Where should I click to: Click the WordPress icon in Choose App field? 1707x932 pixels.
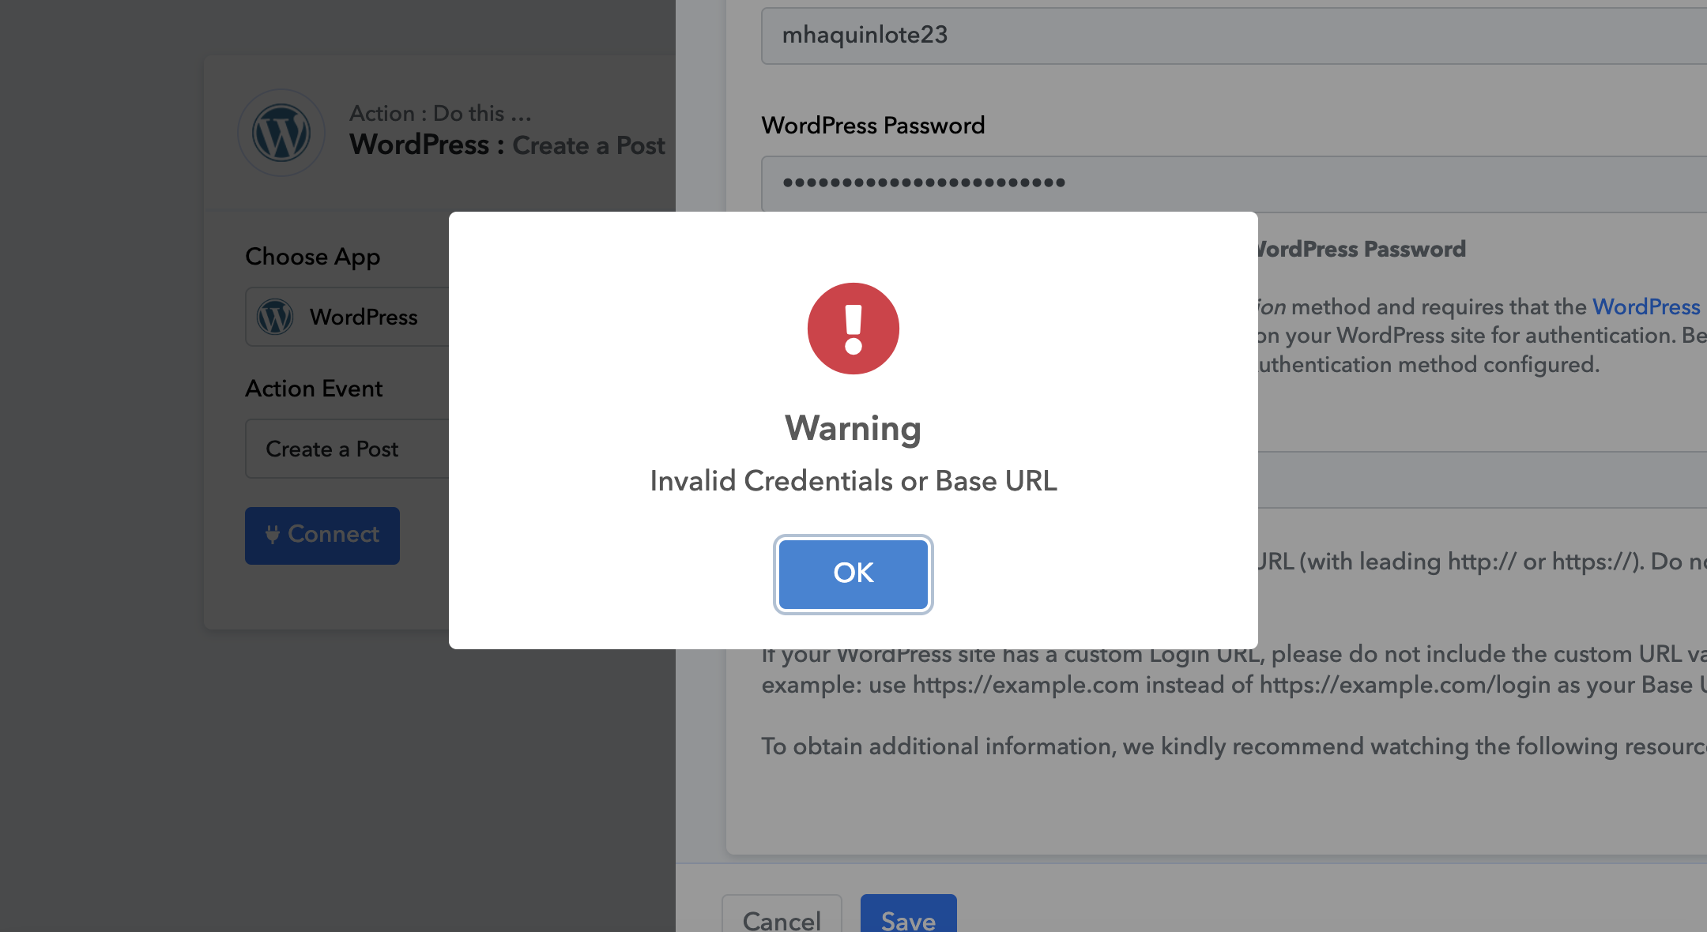275,317
